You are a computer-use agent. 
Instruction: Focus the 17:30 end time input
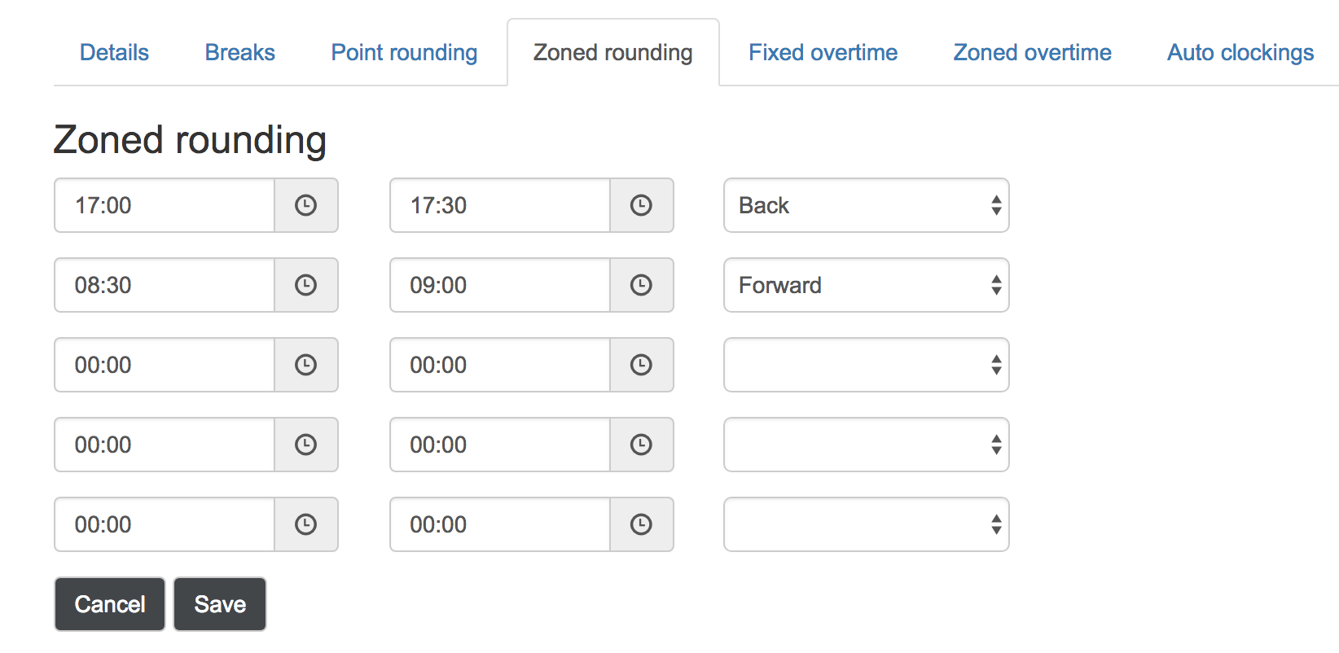[500, 205]
